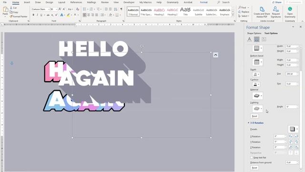Switch to the References ribbon tab
This screenshot has width=305, height=172.
76,2
